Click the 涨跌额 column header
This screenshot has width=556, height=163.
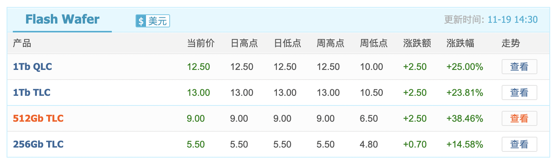click(417, 43)
